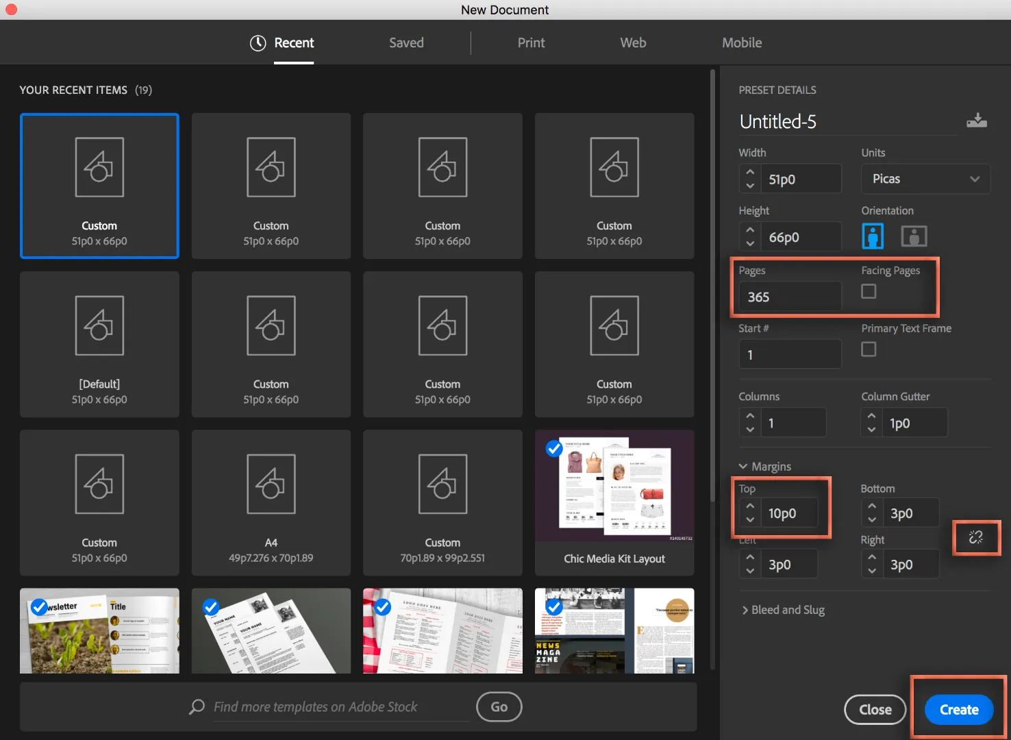Click the Create button
This screenshot has width=1011, height=740.
(x=958, y=710)
